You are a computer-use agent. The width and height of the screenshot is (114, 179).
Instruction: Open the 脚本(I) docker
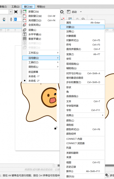coord(82,171)
